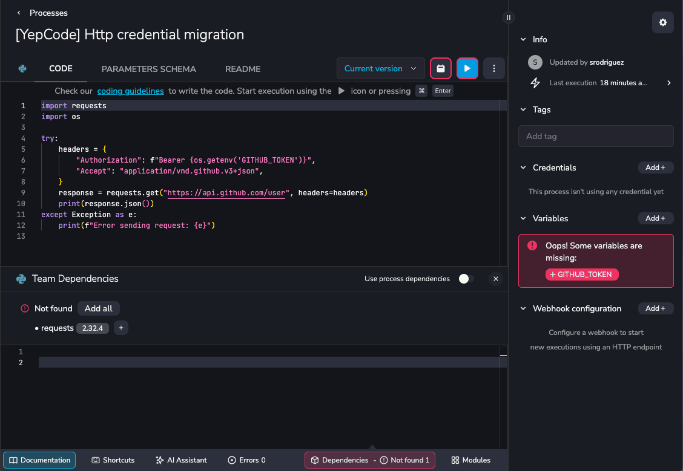The height and width of the screenshot is (471, 683).
Task: Click the process title Http credential migration
Action: 130,35
